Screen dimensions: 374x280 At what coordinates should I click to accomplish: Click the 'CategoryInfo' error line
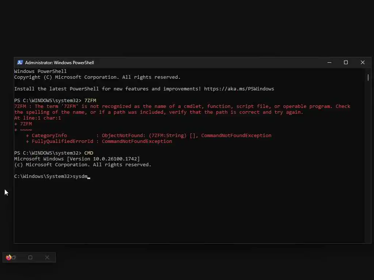[x=149, y=136]
